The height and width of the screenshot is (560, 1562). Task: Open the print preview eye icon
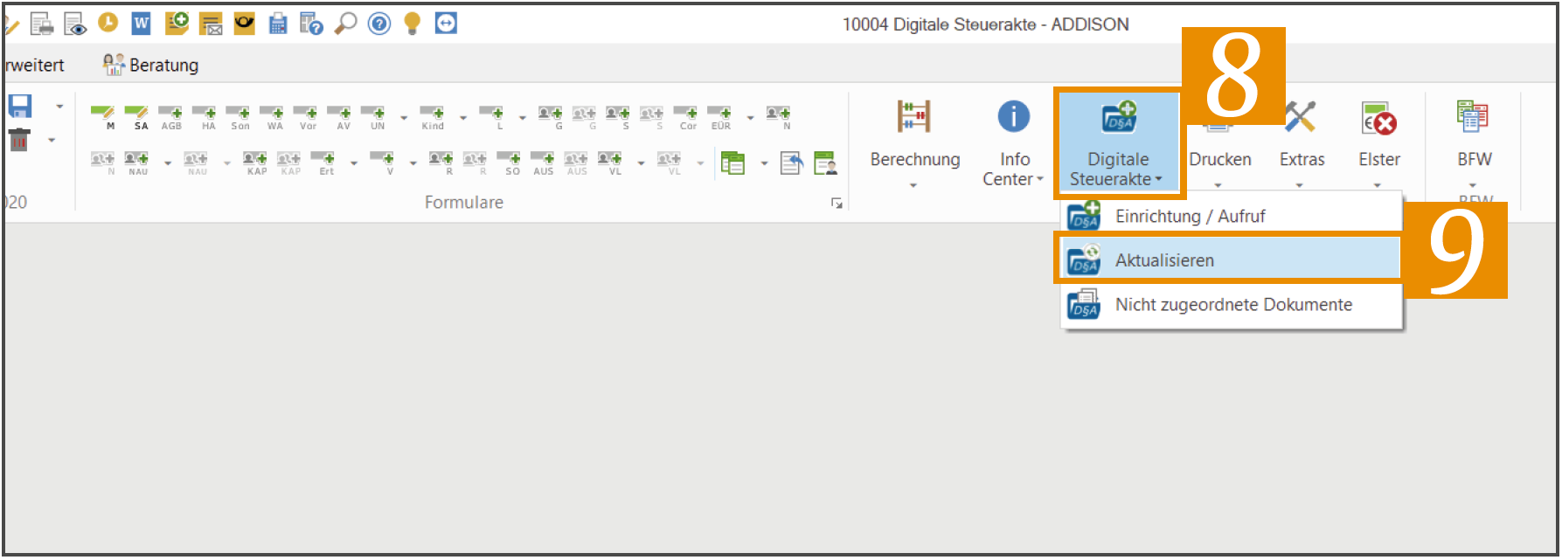pos(75,24)
